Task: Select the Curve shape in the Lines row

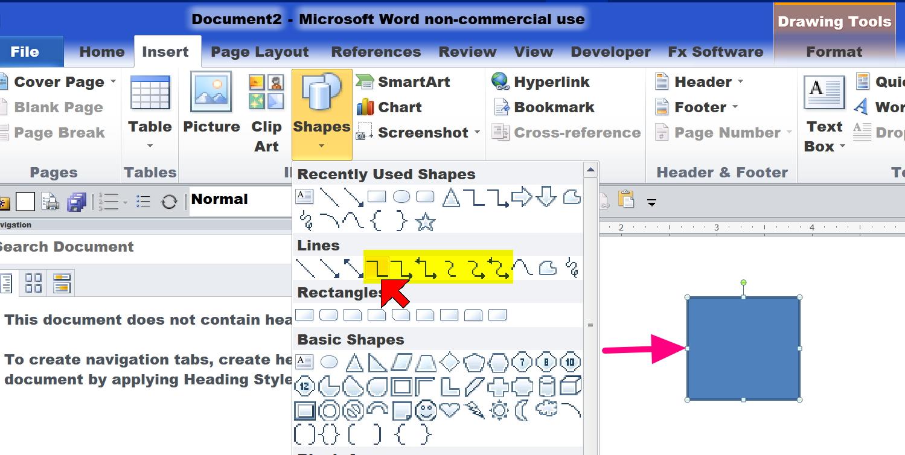Action: click(523, 267)
